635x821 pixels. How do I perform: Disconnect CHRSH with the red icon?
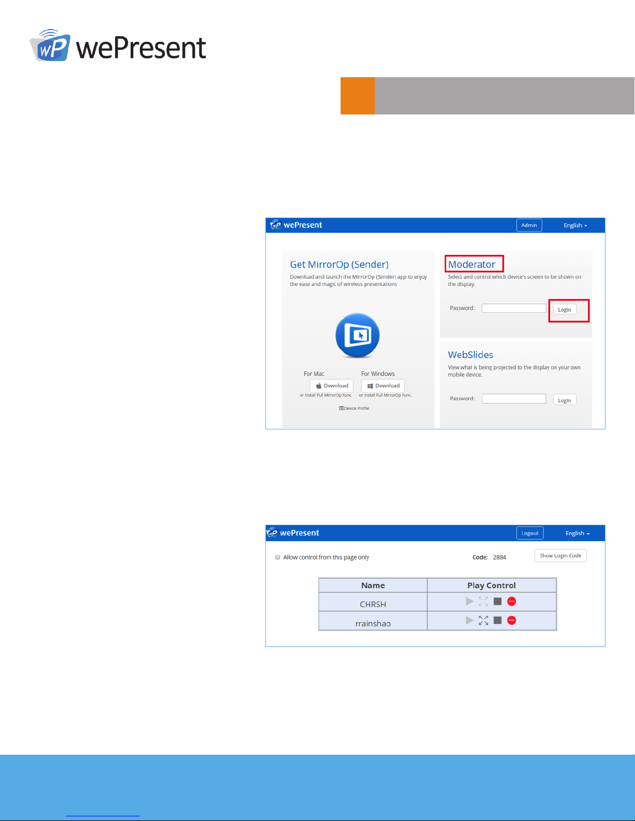[512, 601]
